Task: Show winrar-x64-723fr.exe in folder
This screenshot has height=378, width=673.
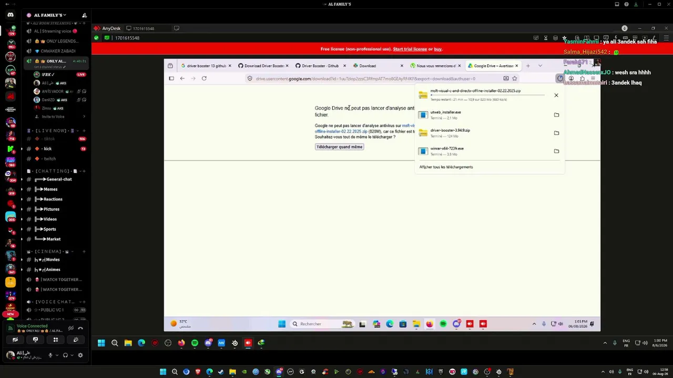Action: (x=556, y=151)
